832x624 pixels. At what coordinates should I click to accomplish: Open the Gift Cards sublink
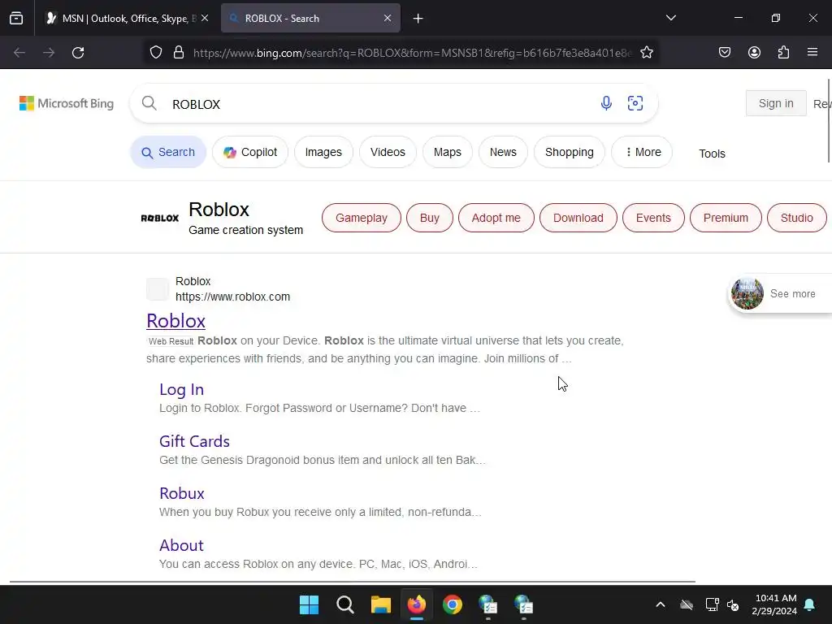point(194,441)
